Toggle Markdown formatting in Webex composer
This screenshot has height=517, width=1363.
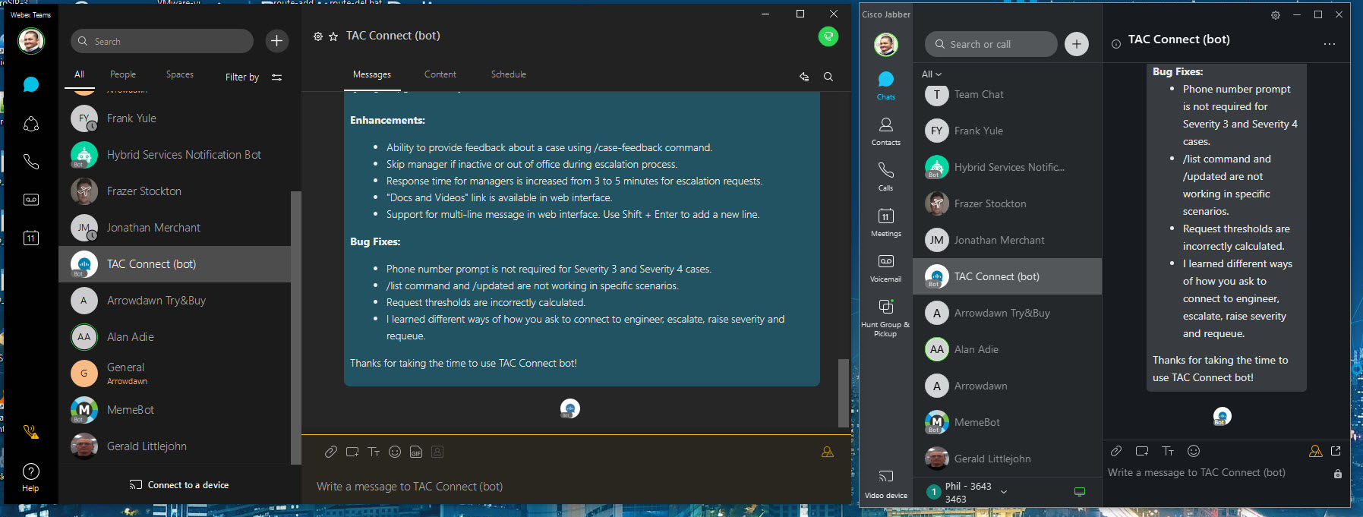click(x=374, y=452)
